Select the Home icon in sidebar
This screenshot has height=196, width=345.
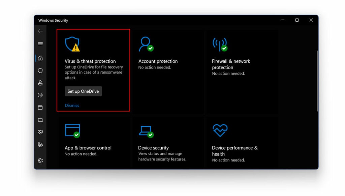[40, 58]
